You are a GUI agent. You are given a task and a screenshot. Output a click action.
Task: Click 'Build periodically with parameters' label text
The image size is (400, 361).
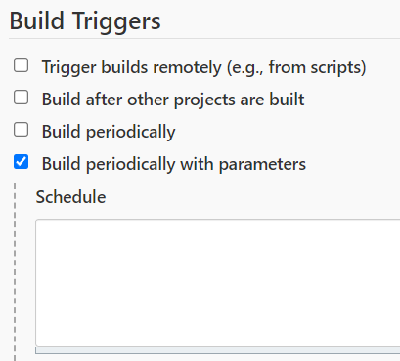point(174,164)
